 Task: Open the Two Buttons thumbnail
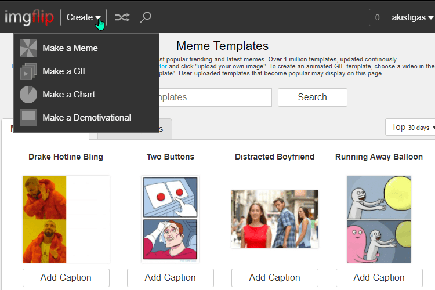[171, 219]
